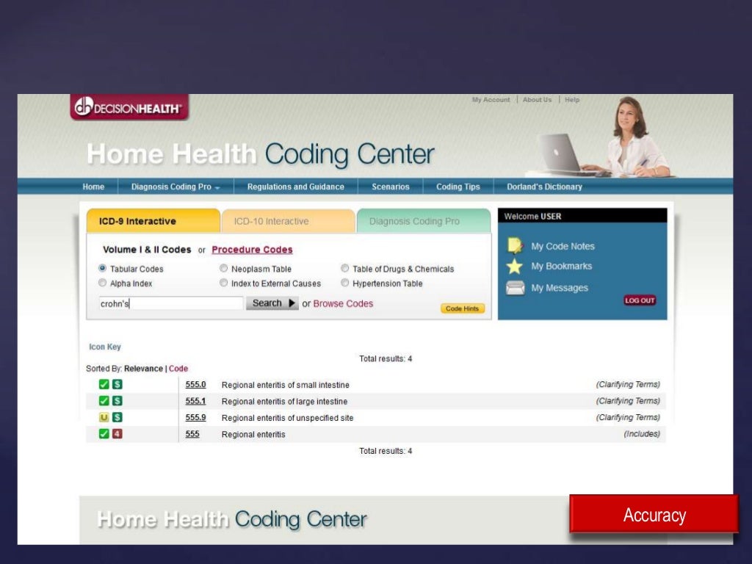Click green checkmark icon in 555.0 row
This screenshot has width=752, height=564.
coord(104,384)
